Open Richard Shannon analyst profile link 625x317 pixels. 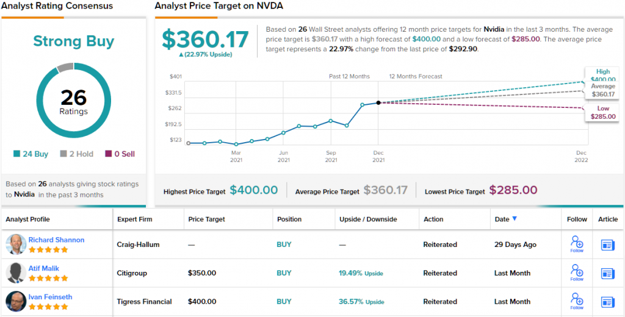[x=56, y=240]
